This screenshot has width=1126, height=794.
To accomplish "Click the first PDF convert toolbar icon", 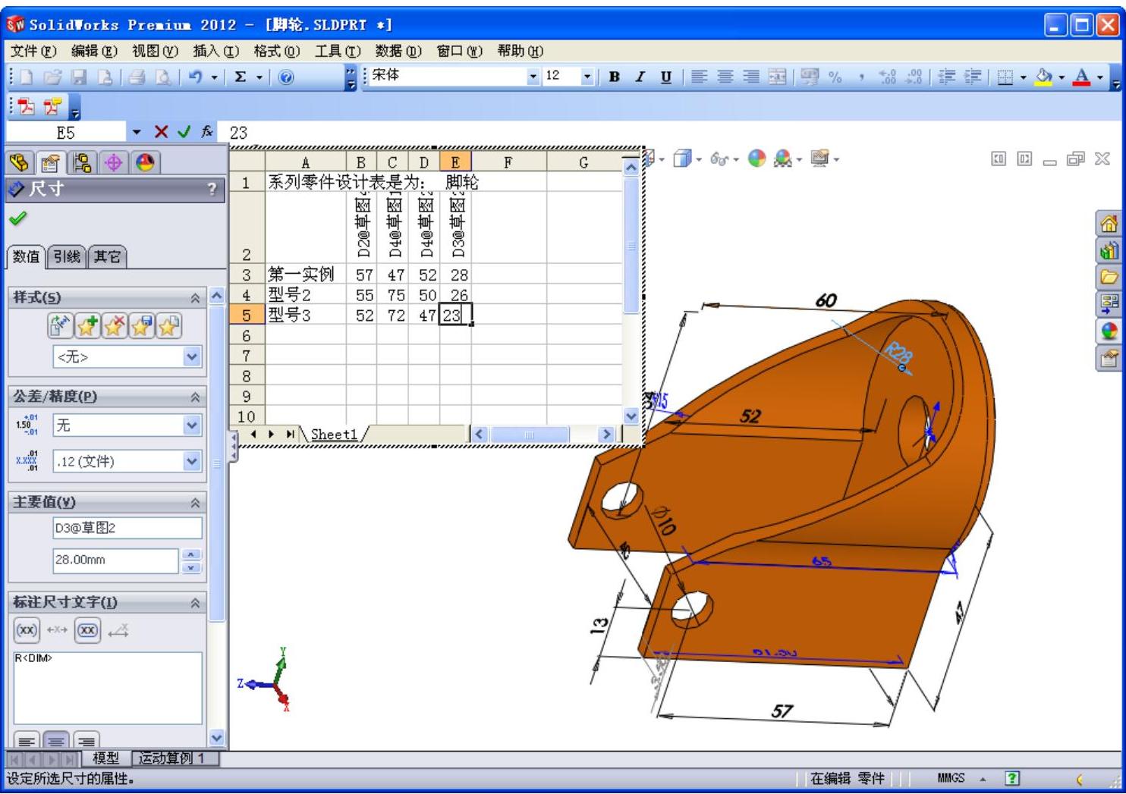I will (27, 105).
